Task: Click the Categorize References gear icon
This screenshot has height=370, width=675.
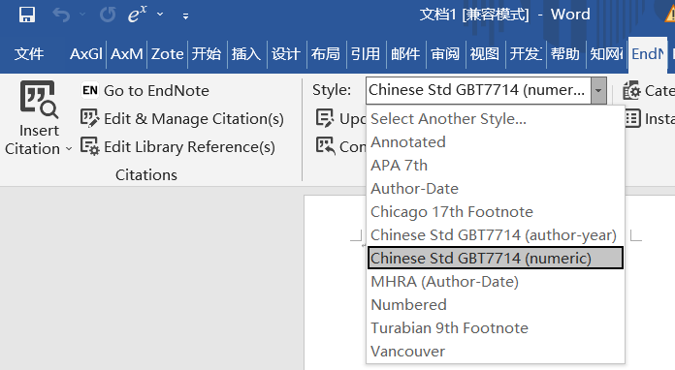Action: (x=632, y=90)
